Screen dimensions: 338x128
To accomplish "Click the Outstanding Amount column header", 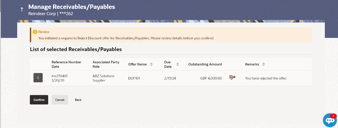I will [205, 64].
